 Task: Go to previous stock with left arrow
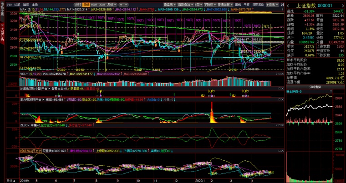tap(288, 6)
